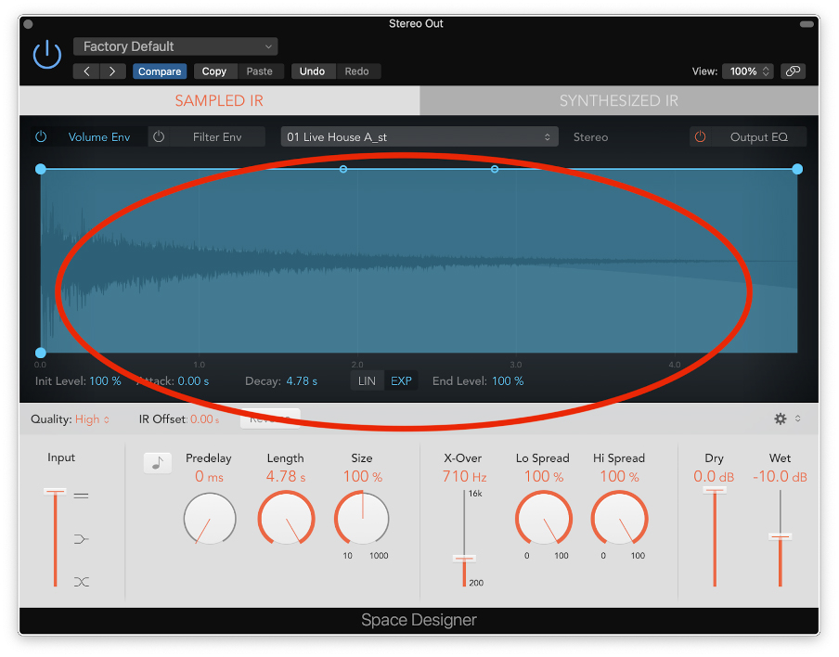
Task: Click the Copy button
Action: (214, 71)
